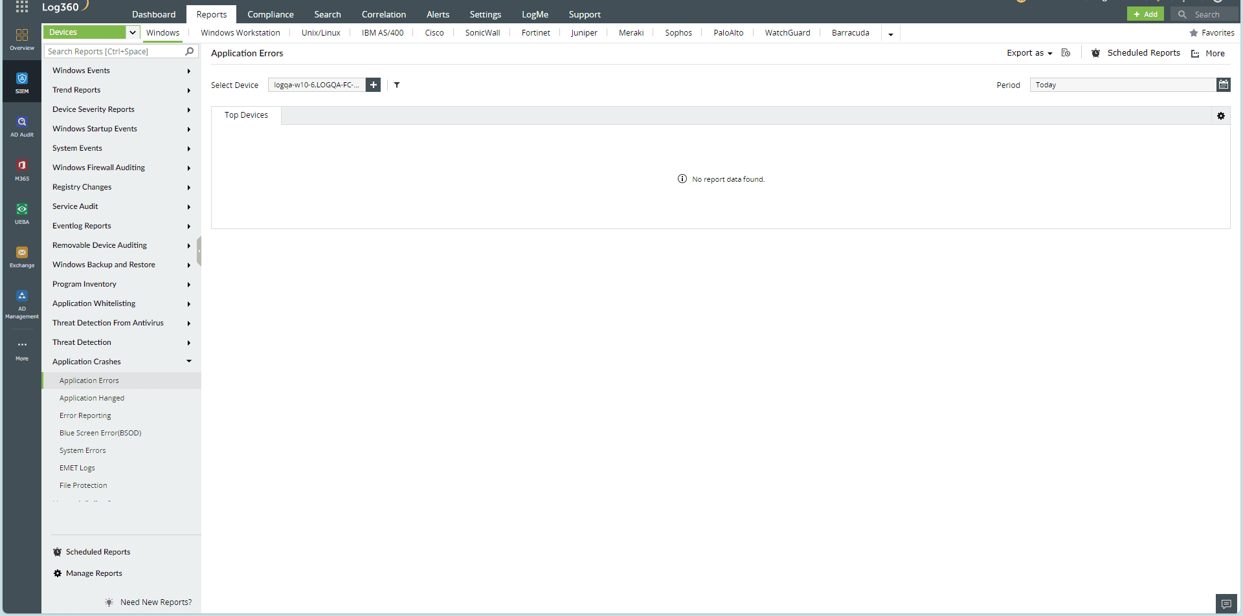This screenshot has width=1243, height=616.
Task: Open the Error Reporting report
Action: pyautogui.click(x=85, y=415)
